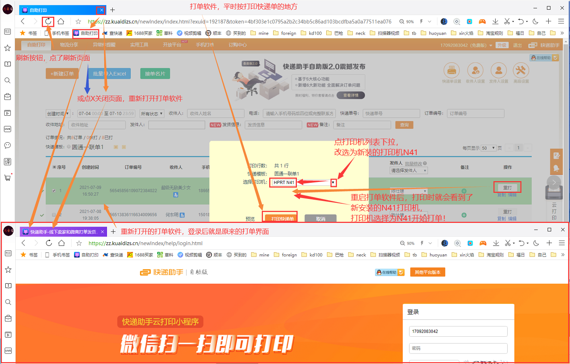Uncheck the checkbox for order row 1

click(54, 191)
